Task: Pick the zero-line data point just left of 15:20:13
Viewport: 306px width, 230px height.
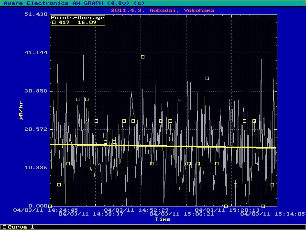Action: tap(226, 206)
